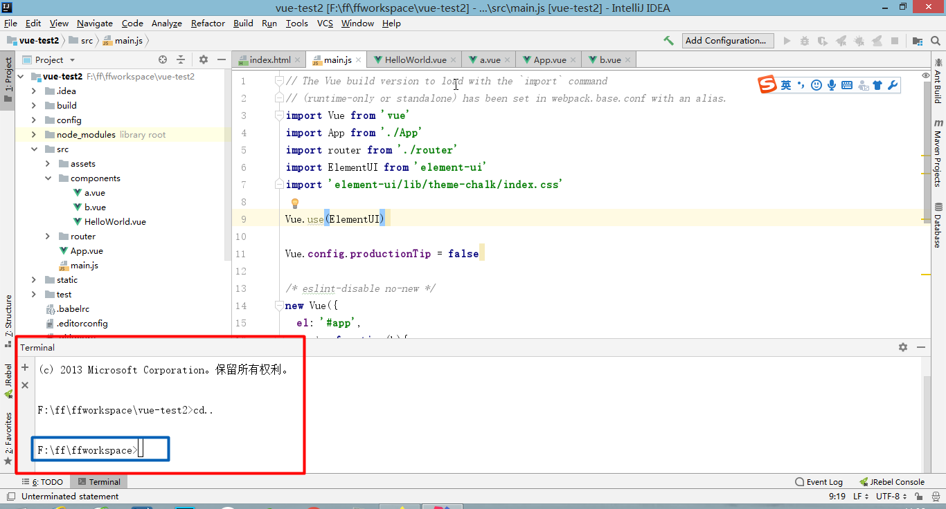The width and height of the screenshot is (946, 509).
Task: Click the Run arrow in the toolbar
Action: [787, 41]
